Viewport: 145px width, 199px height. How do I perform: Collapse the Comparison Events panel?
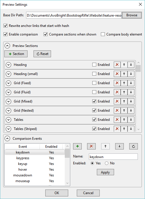7,139
